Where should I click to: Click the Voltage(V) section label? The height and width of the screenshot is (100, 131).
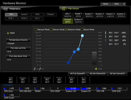[x=9, y=85]
